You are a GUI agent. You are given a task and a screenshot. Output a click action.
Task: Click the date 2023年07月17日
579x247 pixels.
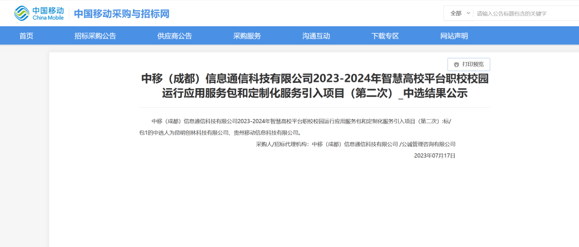pos(435,156)
